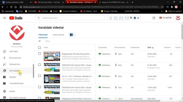Open vidIQ menu lines in stats bar
This screenshot has width=183, height=102.
138,18
